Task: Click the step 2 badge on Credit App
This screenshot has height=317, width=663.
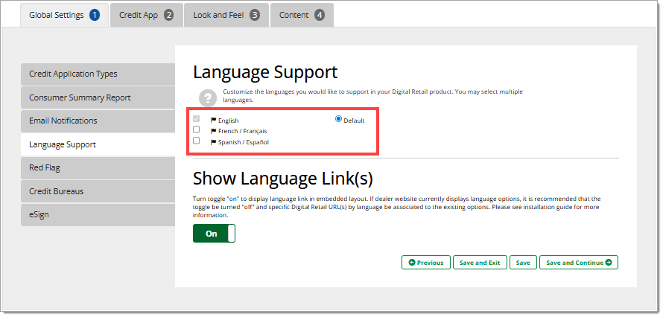Action: [x=168, y=15]
